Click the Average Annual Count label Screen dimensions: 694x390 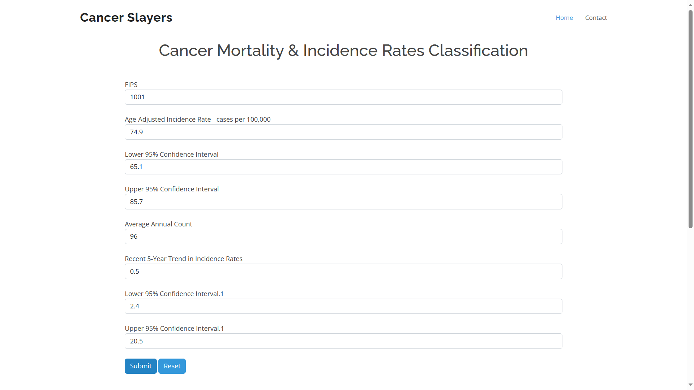158,224
